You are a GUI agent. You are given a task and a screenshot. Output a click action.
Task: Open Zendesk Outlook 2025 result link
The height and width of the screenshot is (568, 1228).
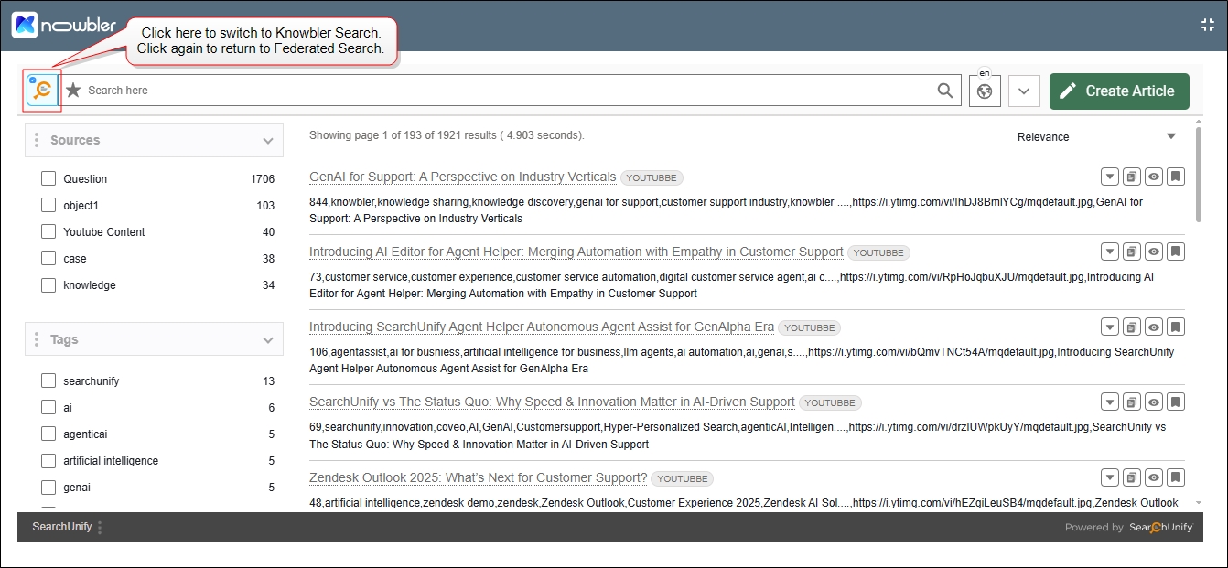click(478, 477)
